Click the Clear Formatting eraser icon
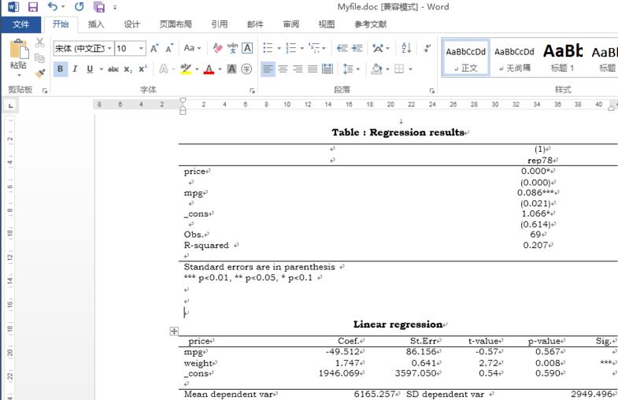The image size is (618, 400). click(217, 48)
